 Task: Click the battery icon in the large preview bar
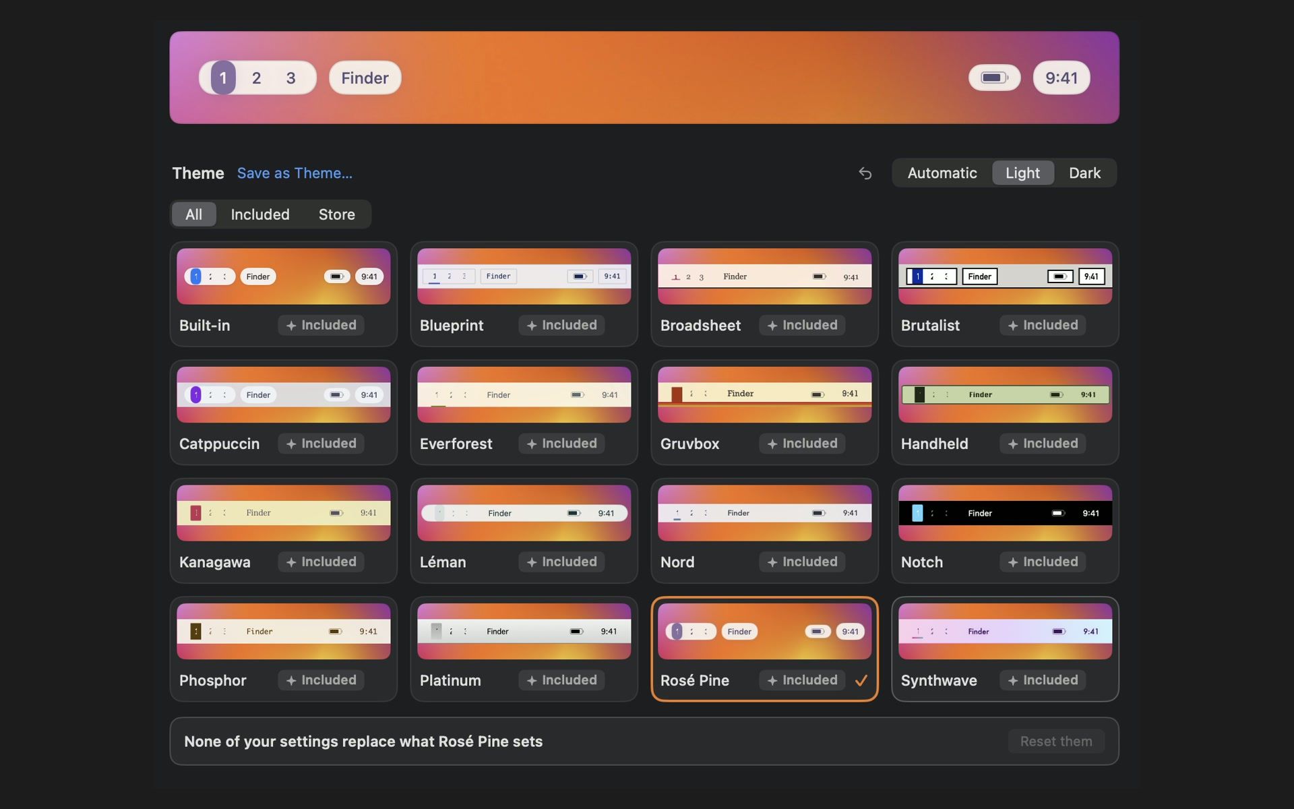(994, 78)
